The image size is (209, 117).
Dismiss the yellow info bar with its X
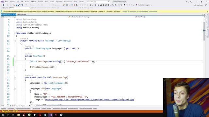pos(208,11)
